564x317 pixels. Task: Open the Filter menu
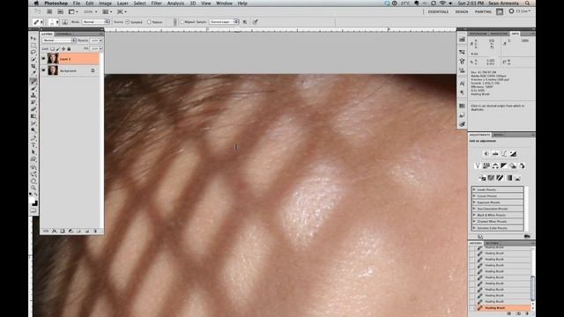157,4
